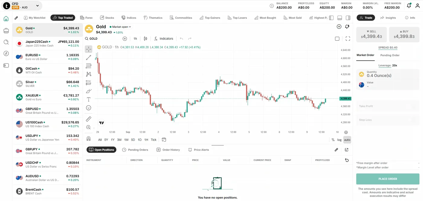Open the emoji icons tool
The height and width of the screenshot is (201, 423).
tap(89, 108)
